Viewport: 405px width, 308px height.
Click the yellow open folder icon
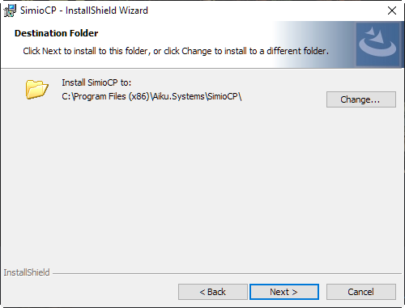pos(37,89)
